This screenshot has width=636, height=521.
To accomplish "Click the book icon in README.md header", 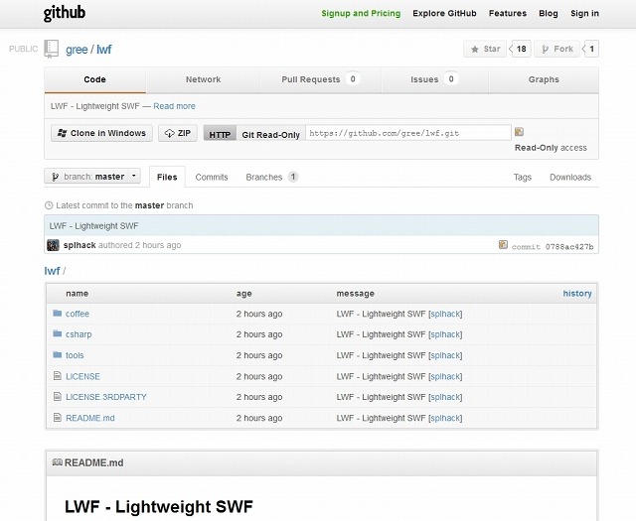I will pyautogui.click(x=58, y=462).
